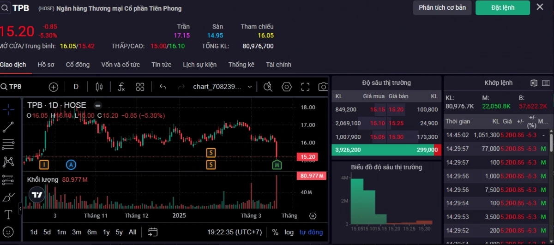Image resolution: width=554 pixels, height=245 pixels.
Task: Toggle auto scale 'tự động'
Action: pos(311,232)
